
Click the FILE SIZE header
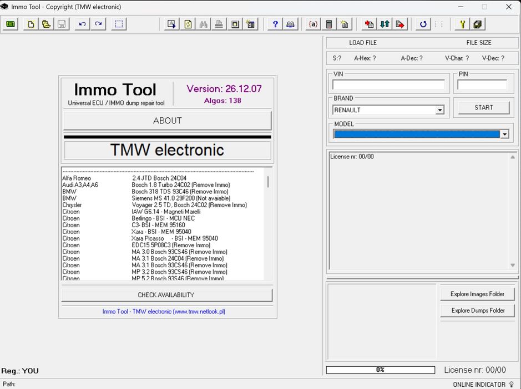pyautogui.click(x=478, y=43)
